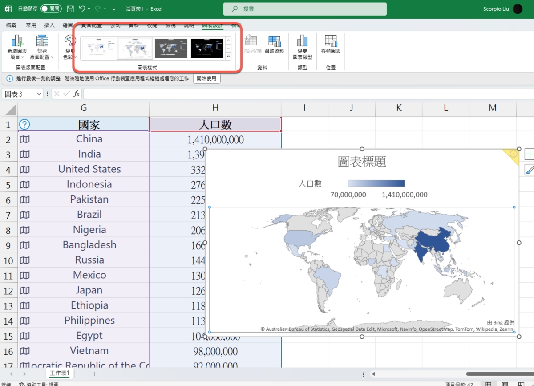Click the Change Chart Type (變更圖表類型) icon
Viewport: 534px width, 386px height.
(x=302, y=42)
